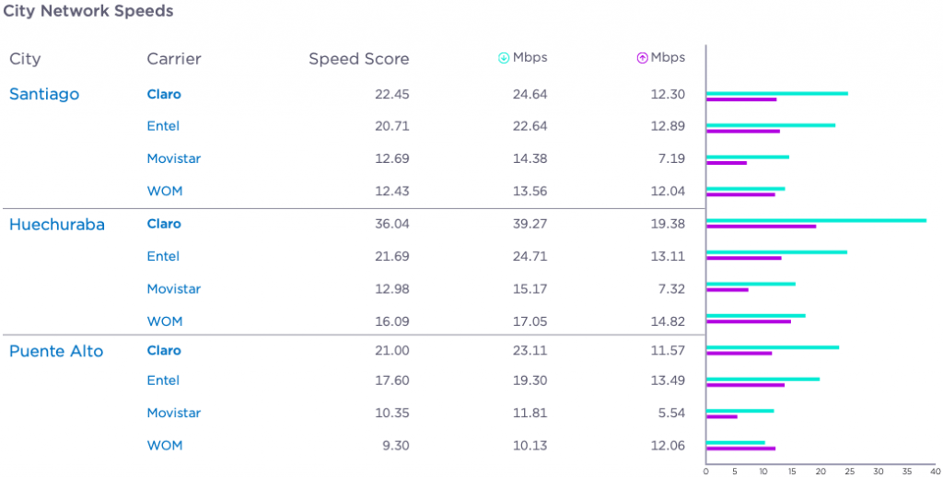This screenshot has width=943, height=478.
Task: Select WOM carrier under Huechuraba
Action: tap(165, 321)
